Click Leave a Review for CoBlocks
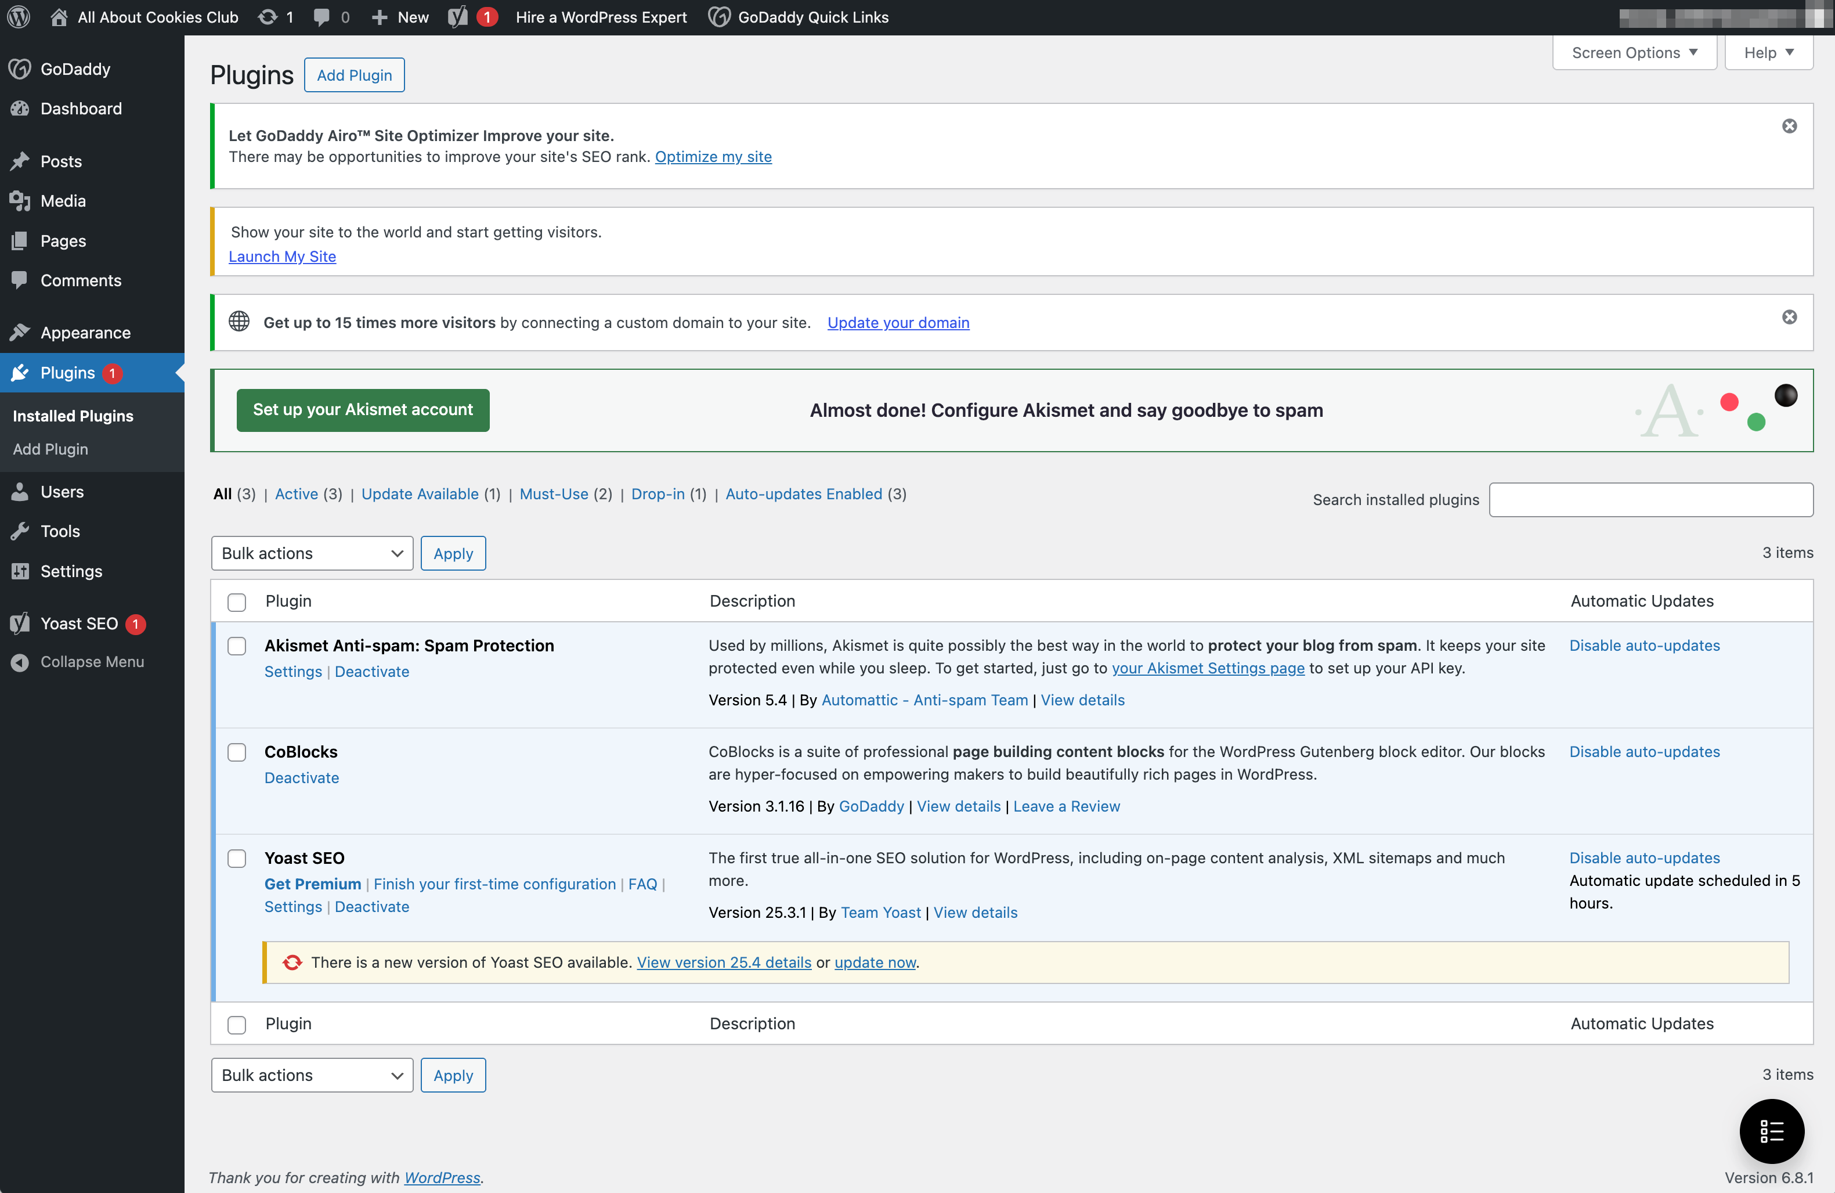 (x=1066, y=806)
